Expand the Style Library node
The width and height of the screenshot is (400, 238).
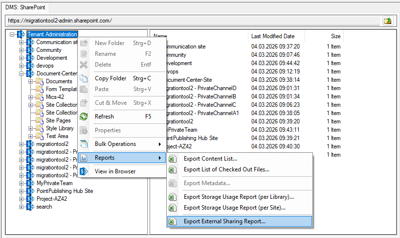point(31,128)
